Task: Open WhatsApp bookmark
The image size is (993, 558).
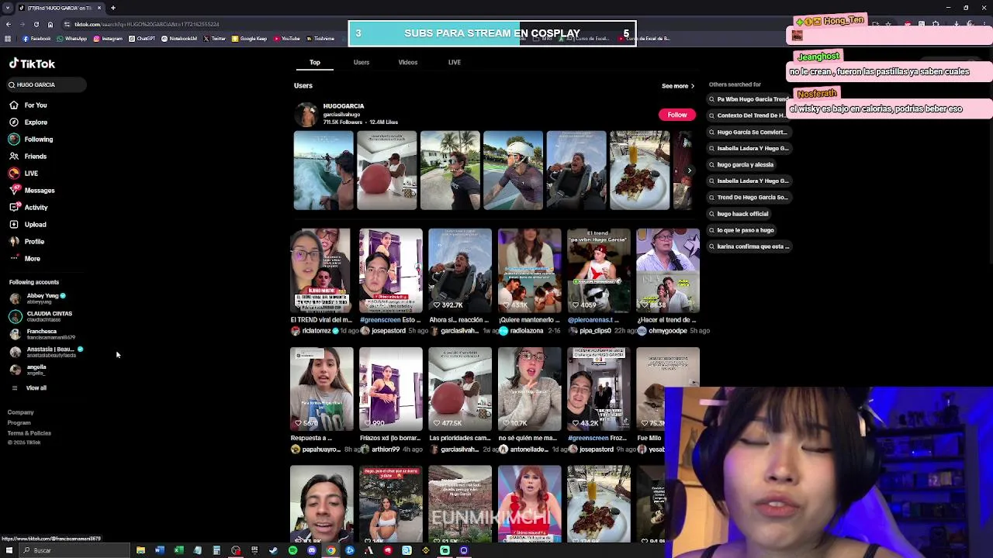Action: [71, 38]
